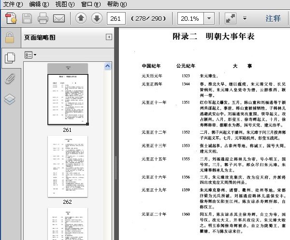Click the 中国纪年 column header
Screen dimensions: 290x240
[x=151, y=66]
